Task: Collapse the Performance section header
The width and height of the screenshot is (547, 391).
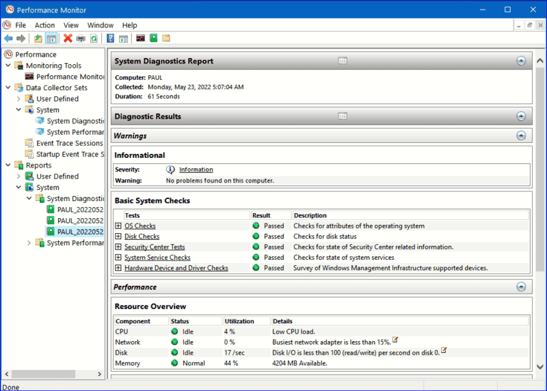Action: click(x=521, y=287)
